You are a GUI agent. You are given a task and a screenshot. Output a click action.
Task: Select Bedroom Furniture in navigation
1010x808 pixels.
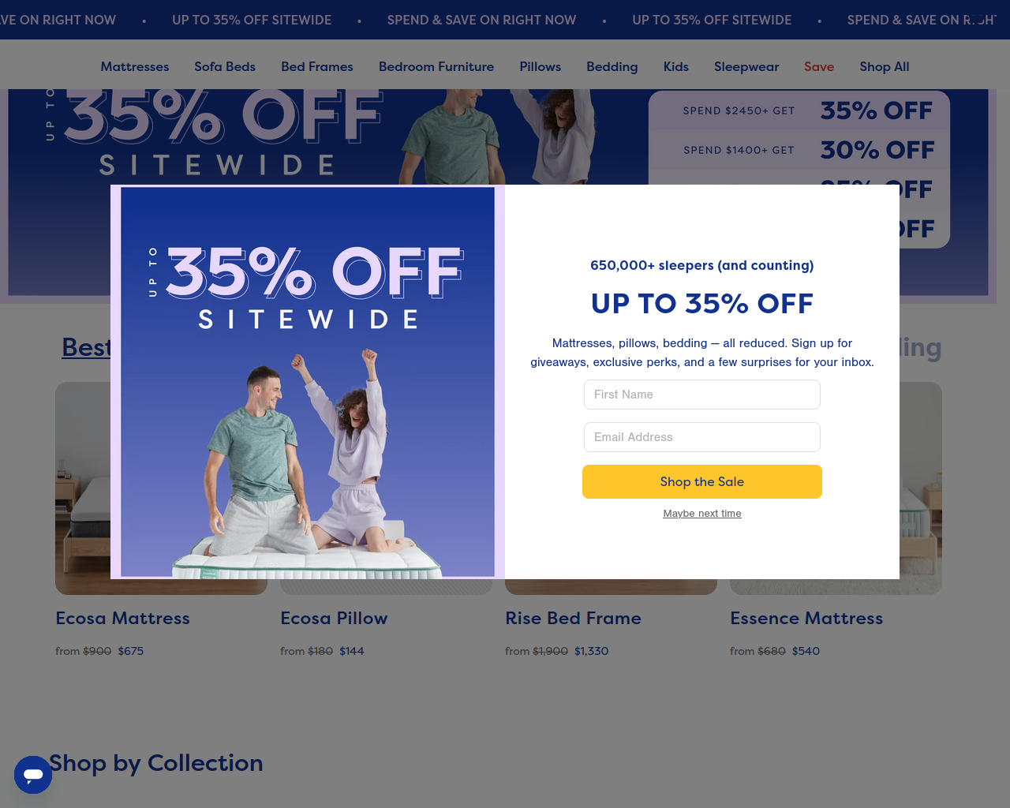[436, 67]
